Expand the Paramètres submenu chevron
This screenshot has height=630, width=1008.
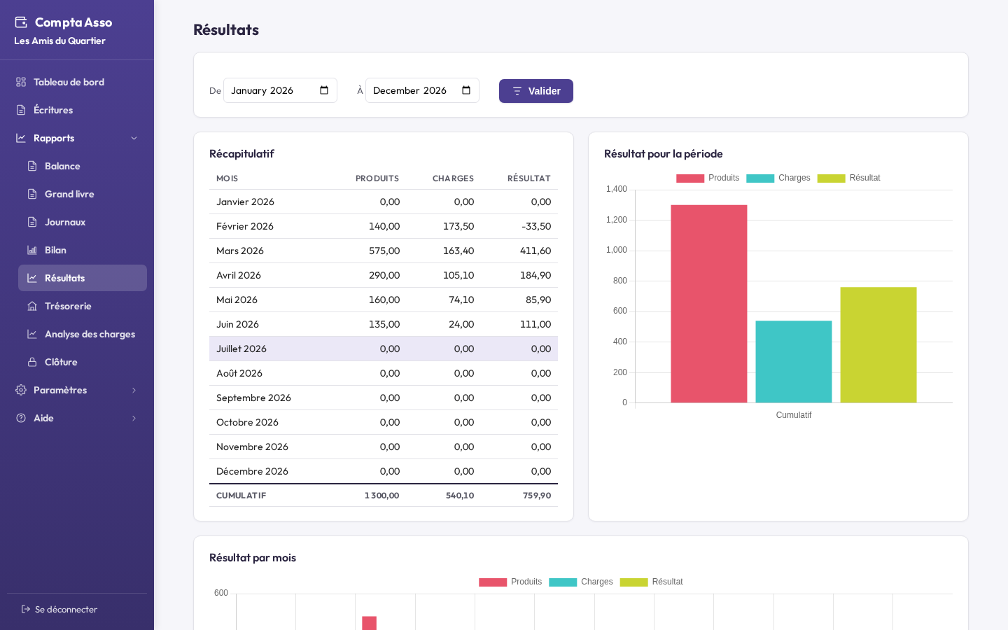pos(134,390)
